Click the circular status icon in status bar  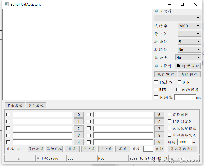[x=20, y=159]
